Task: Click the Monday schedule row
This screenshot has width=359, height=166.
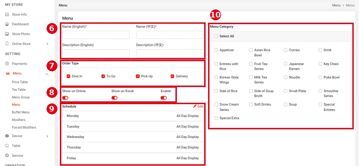Action: pos(132,116)
